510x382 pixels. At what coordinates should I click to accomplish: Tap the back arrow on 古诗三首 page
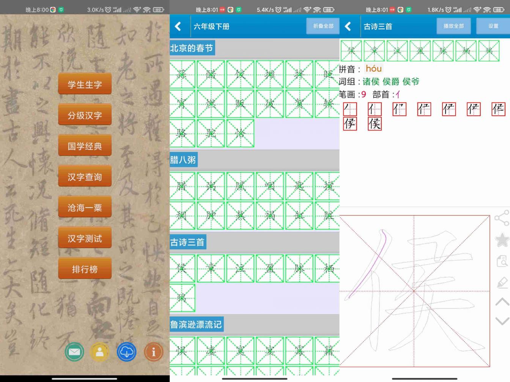click(348, 26)
